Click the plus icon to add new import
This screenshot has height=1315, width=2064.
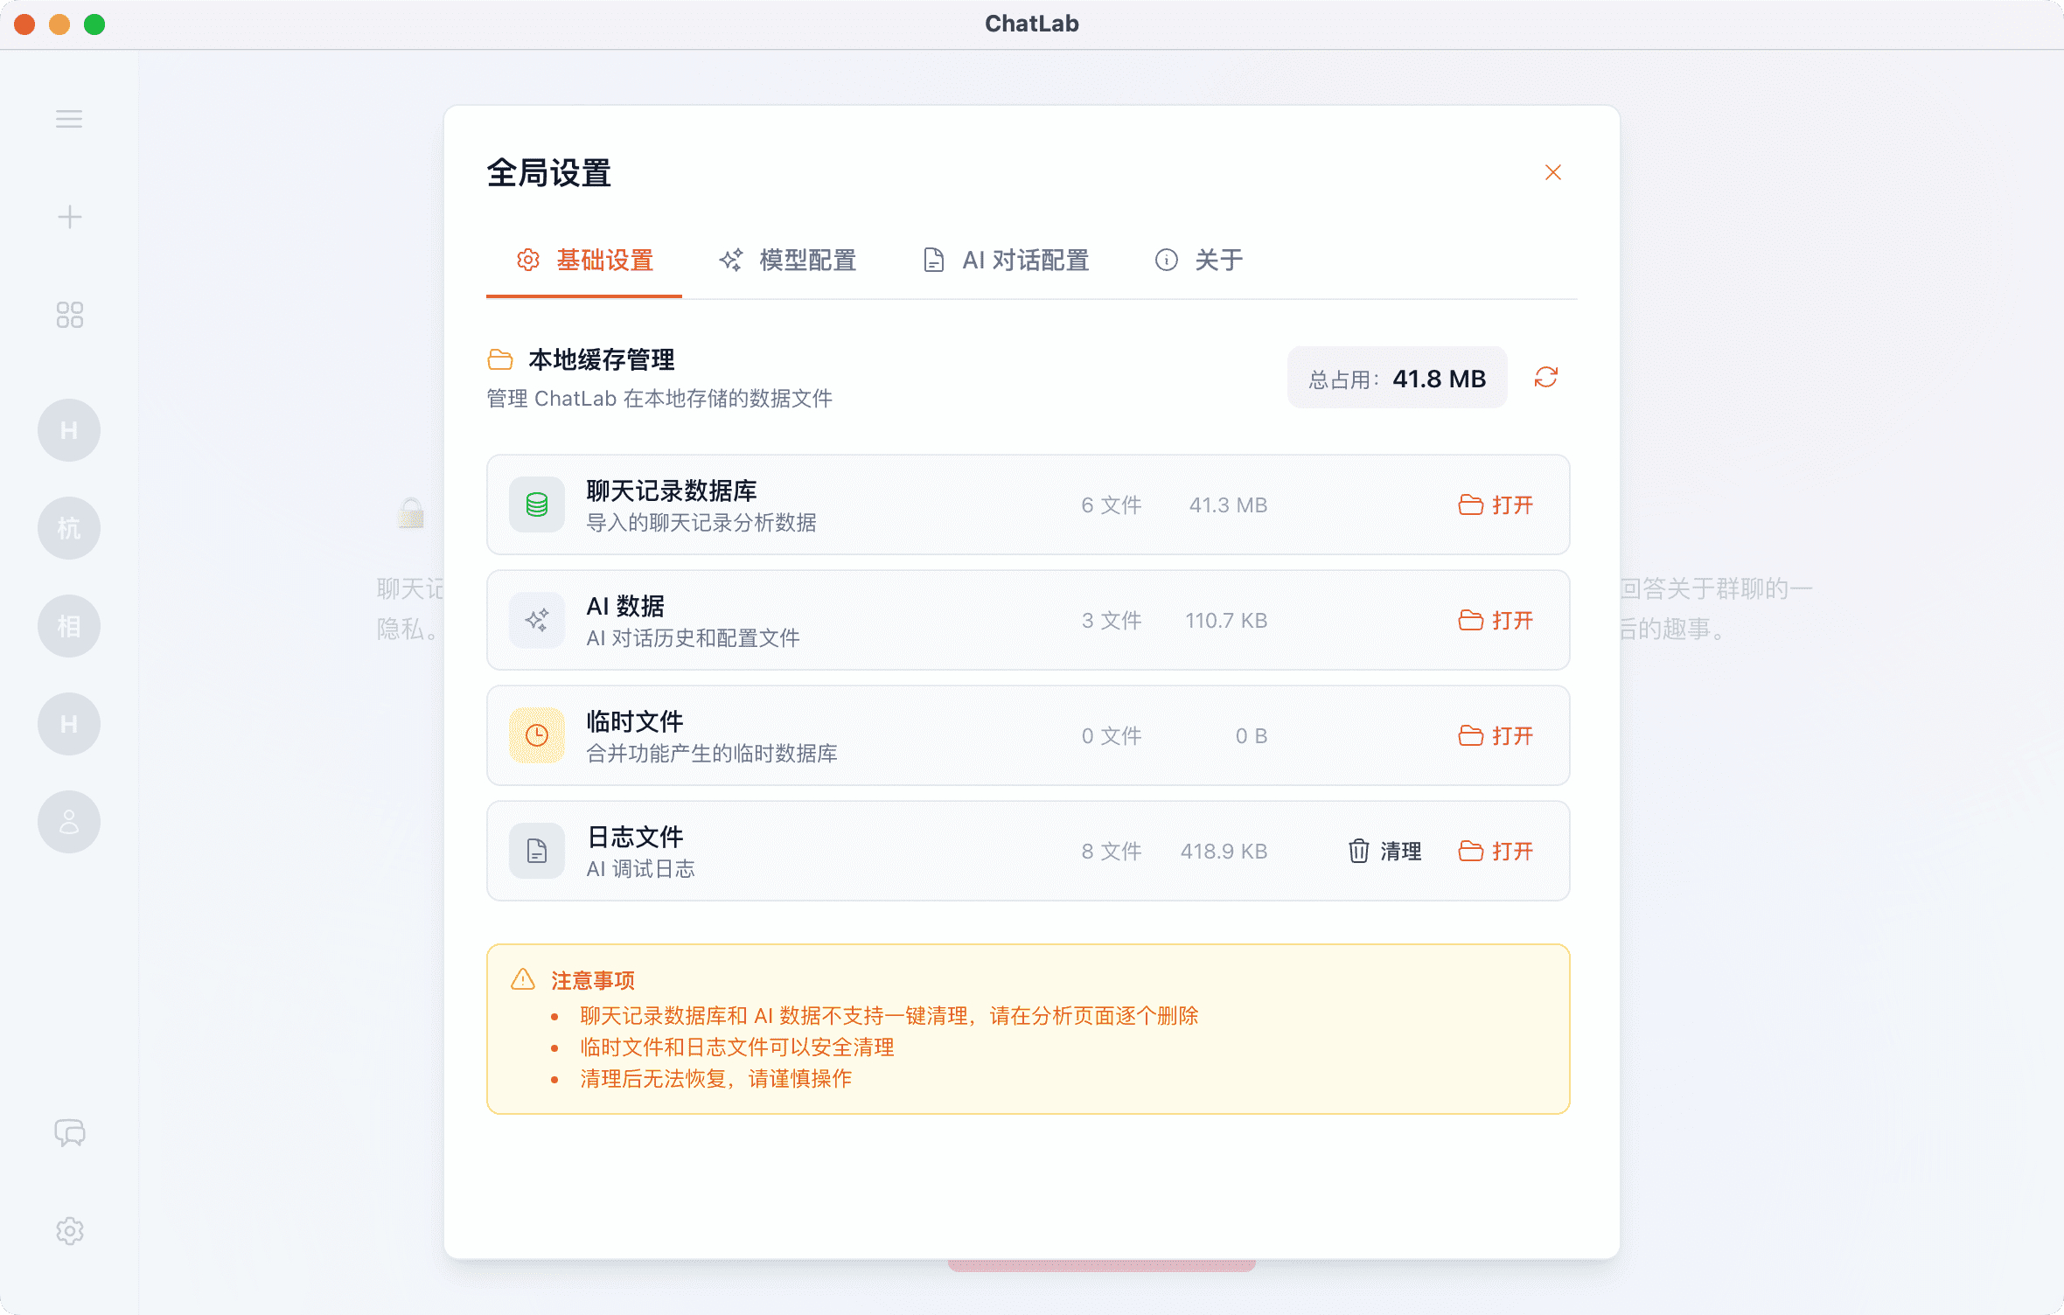[69, 217]
